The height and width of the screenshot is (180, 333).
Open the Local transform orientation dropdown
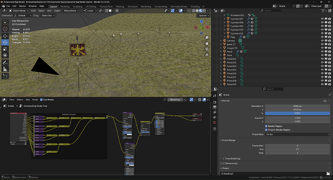click(90, 11)
